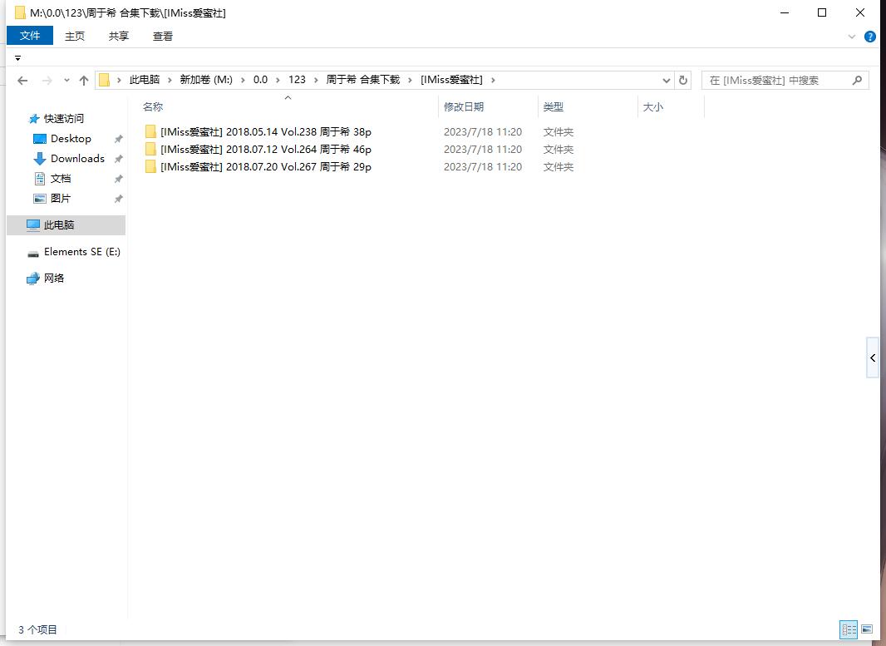Click folder icon of Vol.238 row
886x646 pixels.
tap(150, 131)
